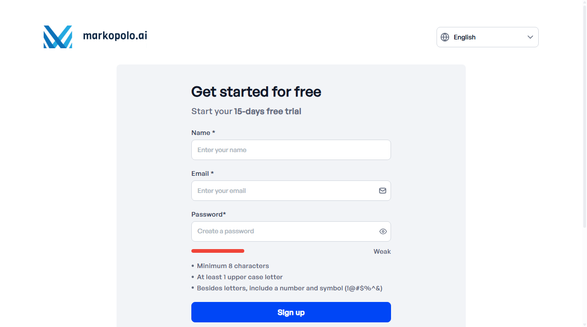587x327 pixels.
Task: Expand the language chevron arrow
Action: pyautogui.click(x=530, y=37)
